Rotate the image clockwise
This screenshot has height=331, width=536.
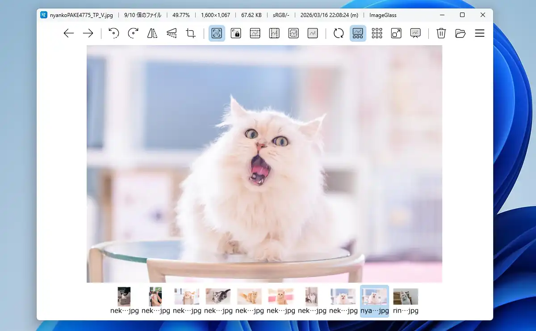133,33
